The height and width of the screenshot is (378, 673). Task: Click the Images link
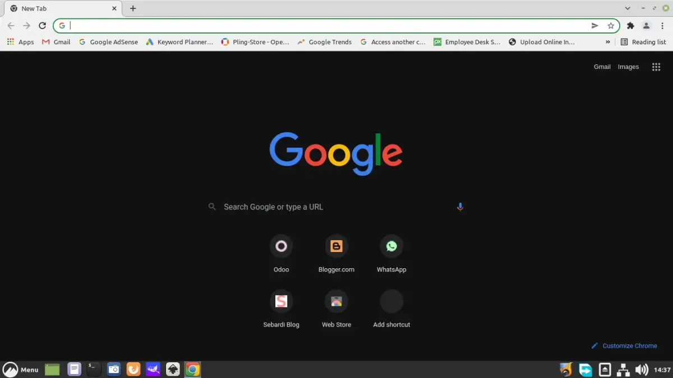(628, 67)
